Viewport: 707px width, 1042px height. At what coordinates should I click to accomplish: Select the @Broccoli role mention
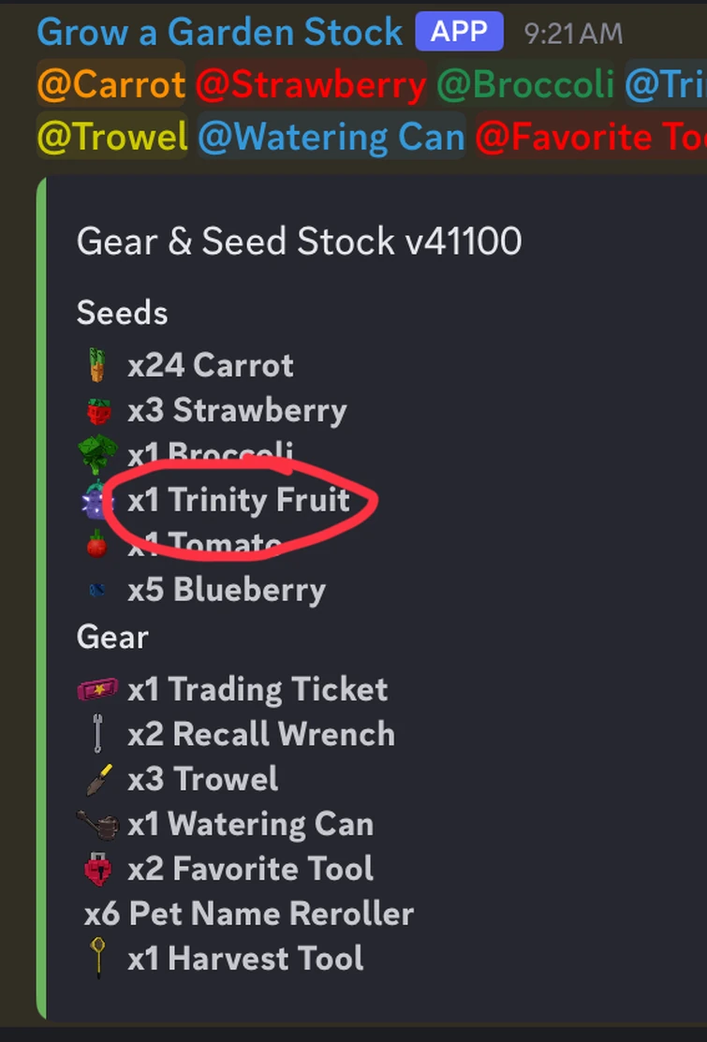524,85
